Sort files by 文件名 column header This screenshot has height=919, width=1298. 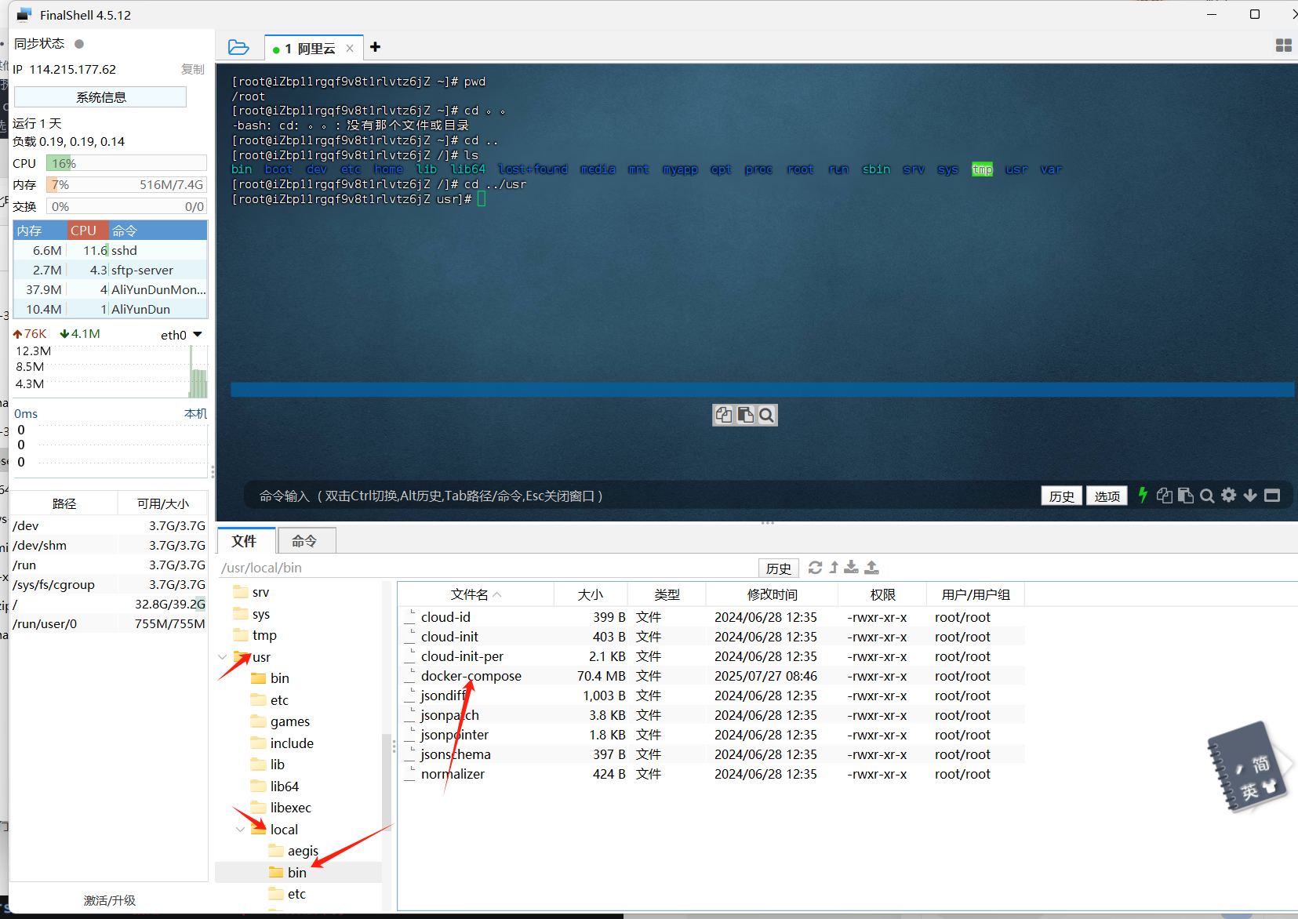click(475, 594)
